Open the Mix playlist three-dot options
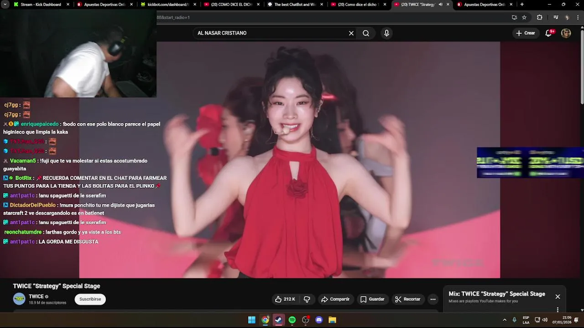584x328 pixels. click(558, 310)
